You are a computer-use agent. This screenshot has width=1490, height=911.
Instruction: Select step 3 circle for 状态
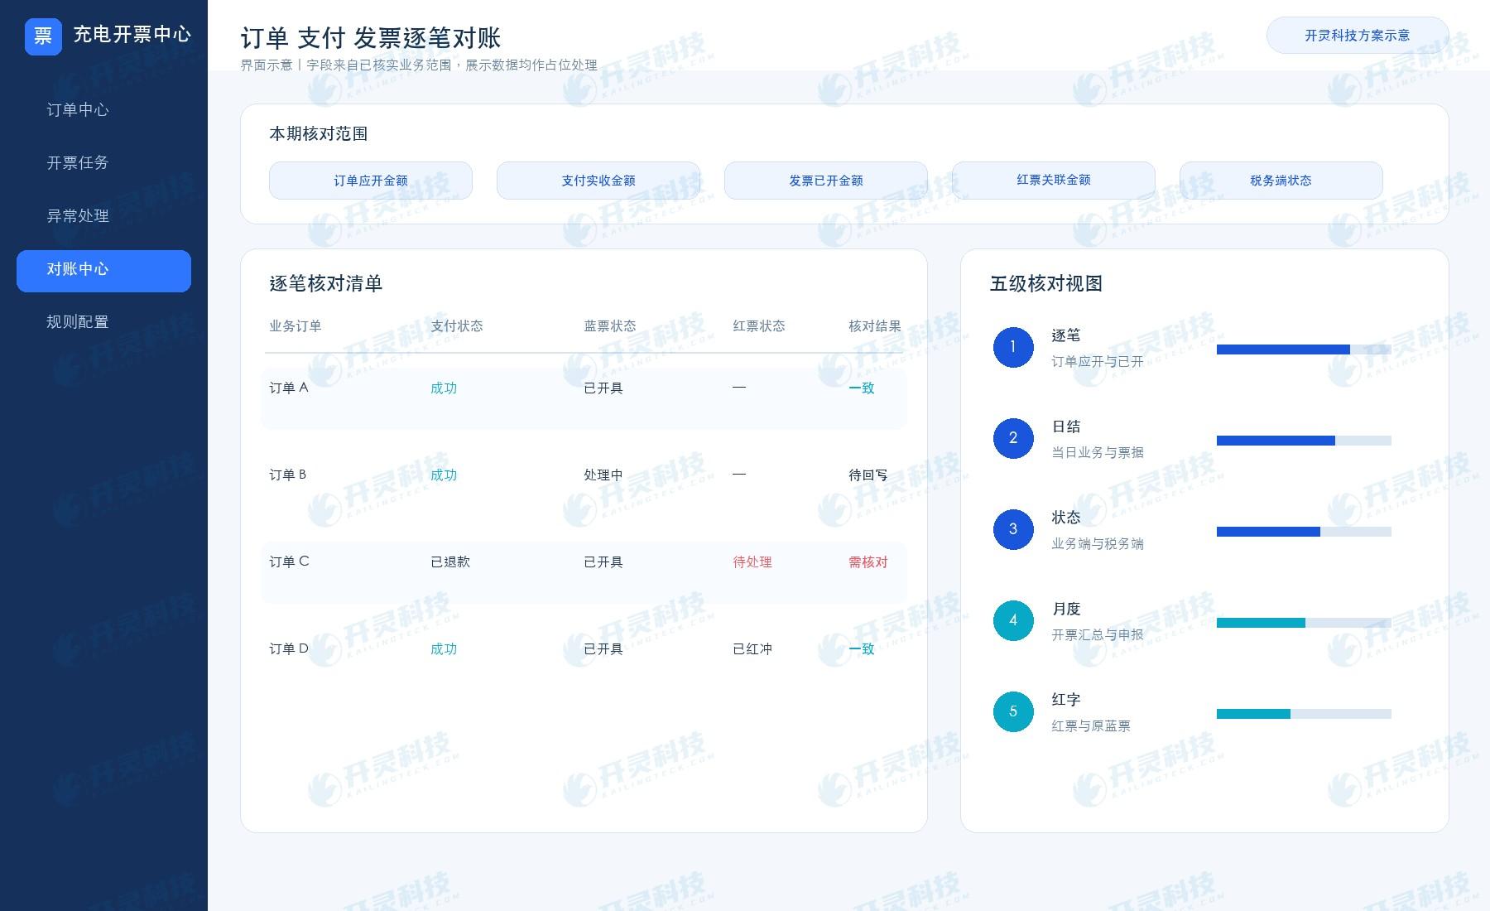point(1013,529)
